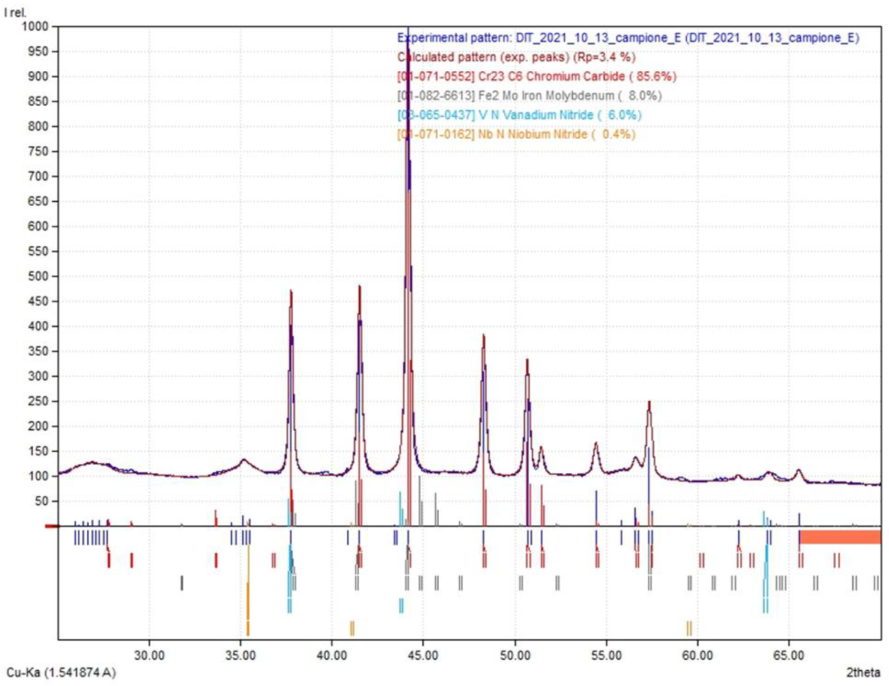This screenshot has width=889, height=686.
Task: Click the Experimental pattern legend entry
Action: [628, 38]
